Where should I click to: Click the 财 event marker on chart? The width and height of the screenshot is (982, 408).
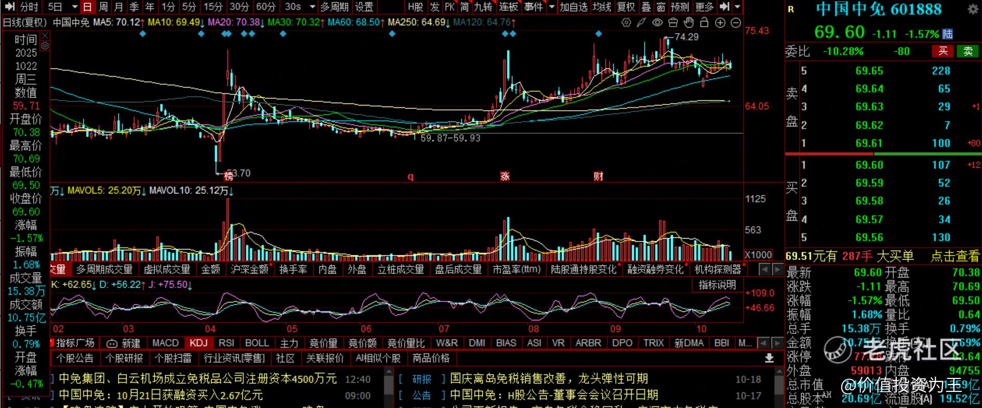click(598, 176)
